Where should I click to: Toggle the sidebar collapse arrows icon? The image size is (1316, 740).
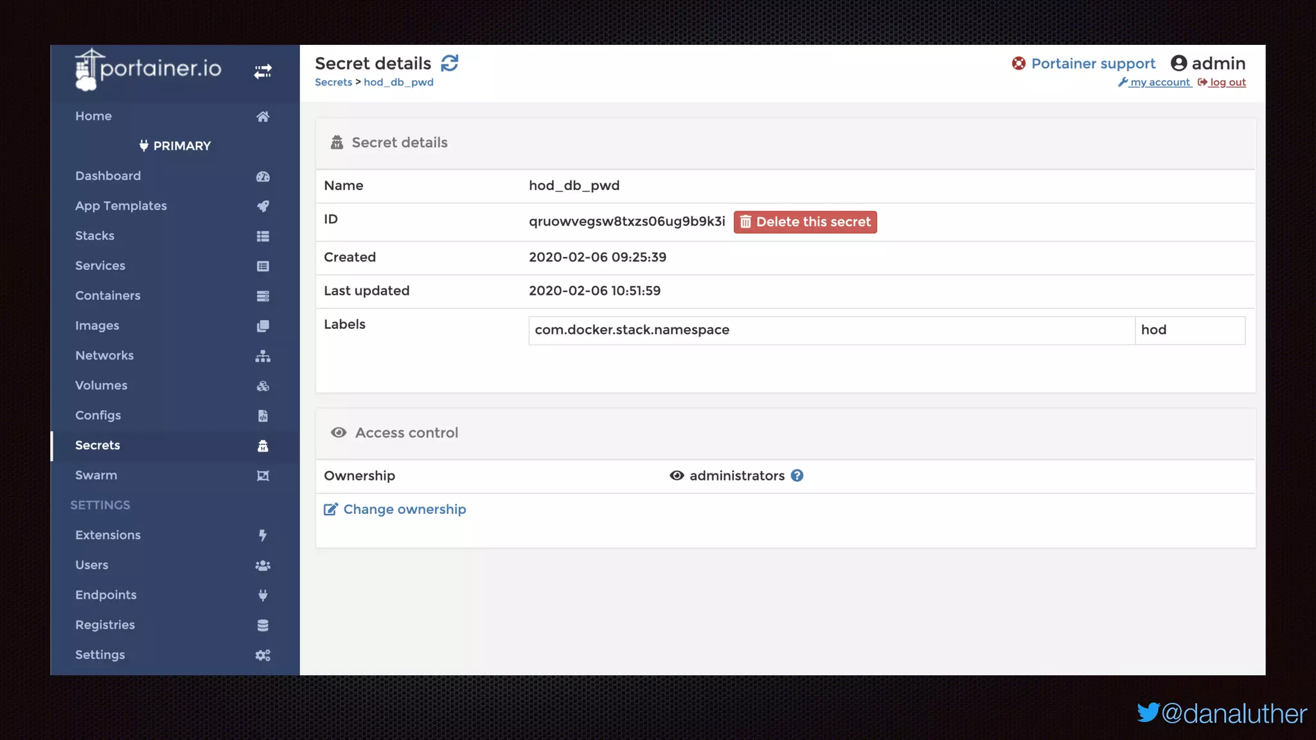click(x=262, y=71)
